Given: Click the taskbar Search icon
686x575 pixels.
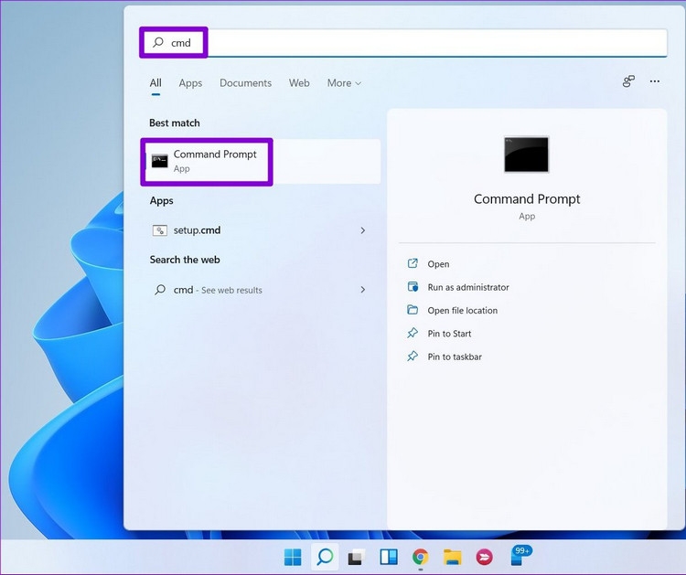Looking at the screenshot, I should coord(325,557).
